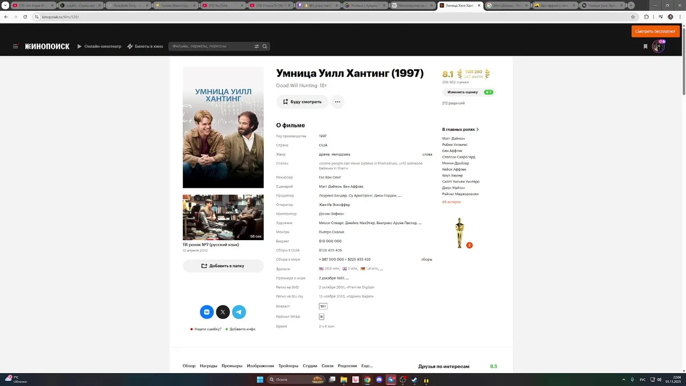The image size is (686, 386).
Task: Click the 18+ age rating badge
Action: (323, 306)
